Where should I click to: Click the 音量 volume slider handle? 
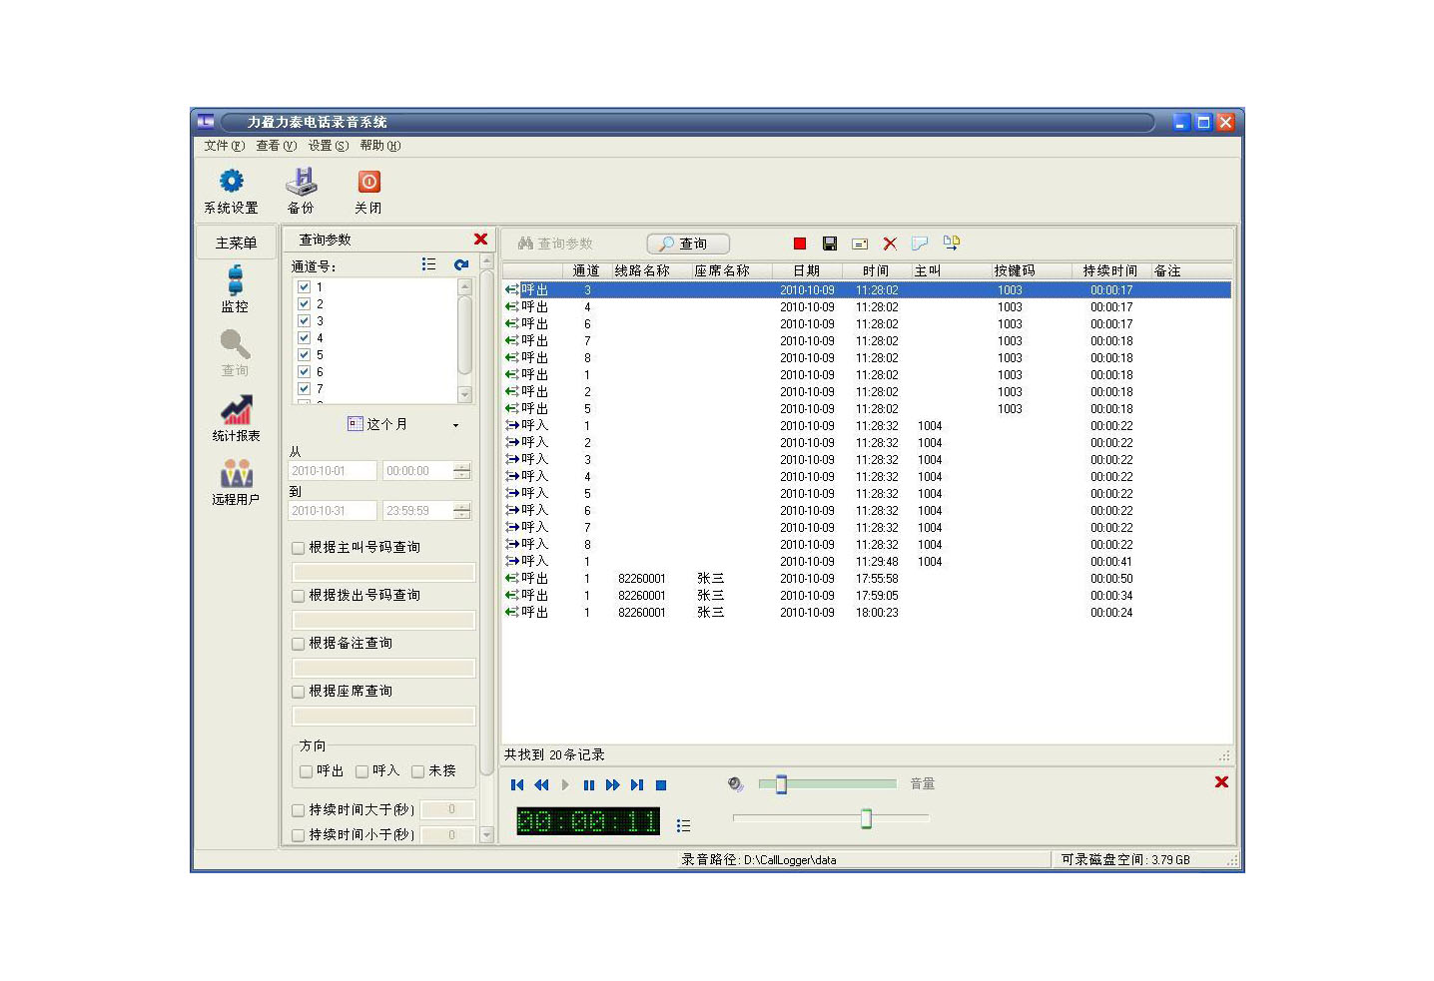781,784
